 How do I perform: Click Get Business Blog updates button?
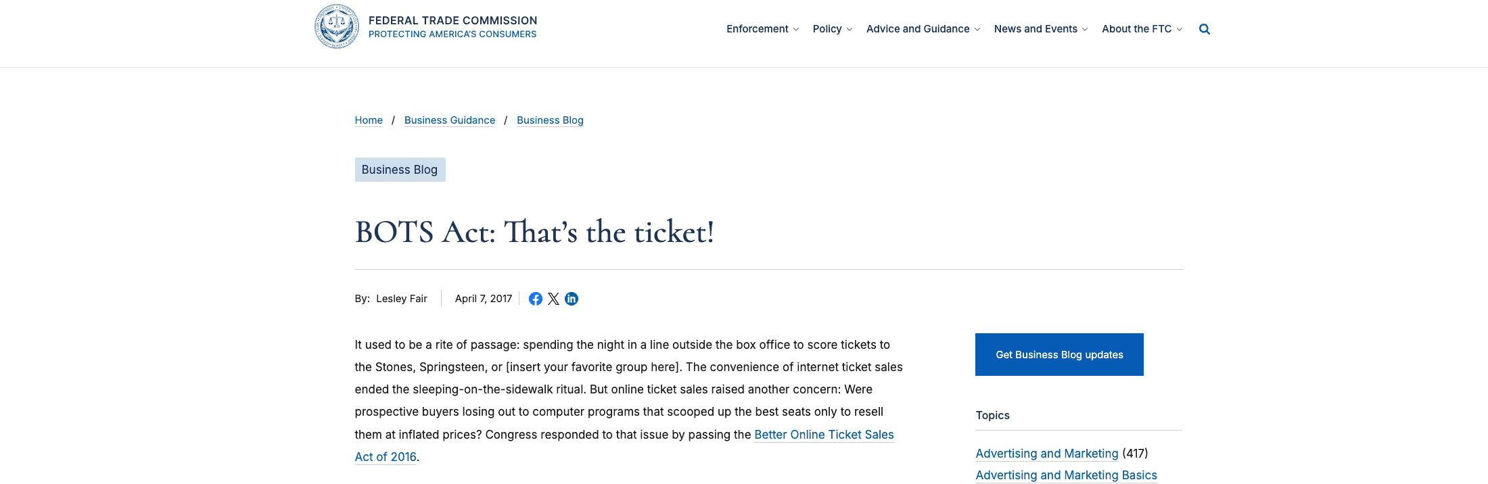(1059, 354)
